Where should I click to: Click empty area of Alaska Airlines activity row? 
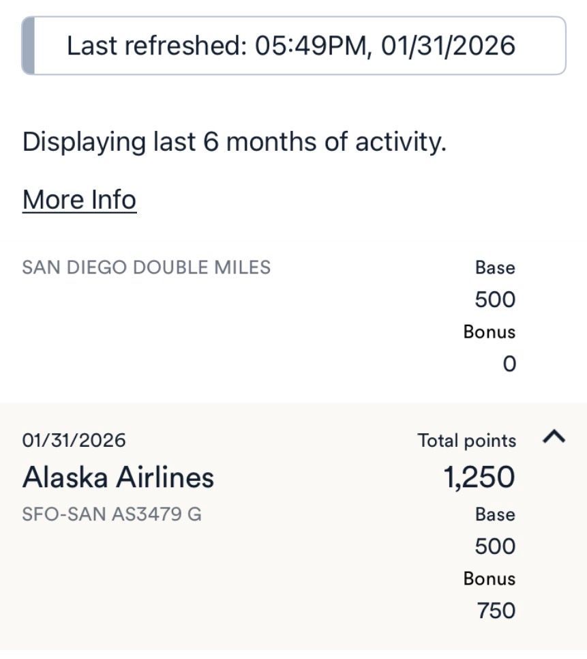[x=210, y=588]
